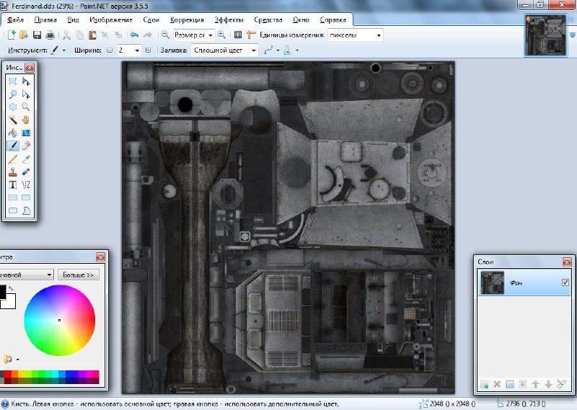Open the Эффекты menu
The width and height of the screenshot is (577, 410).
tap(229, 20)
